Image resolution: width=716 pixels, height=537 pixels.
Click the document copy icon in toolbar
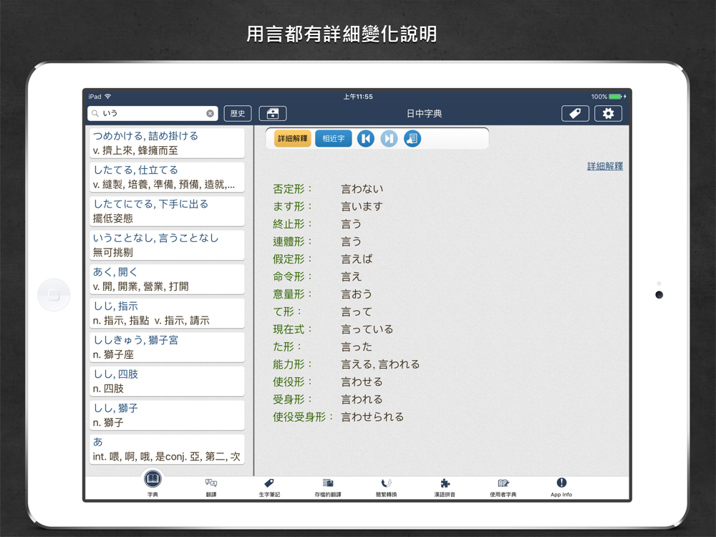pos(412,138)
